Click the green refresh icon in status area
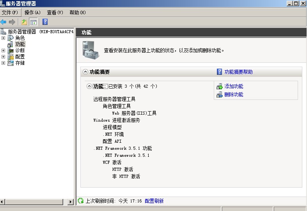The height and width of the screenshot is (211, 307). click(x=80, y=200)
